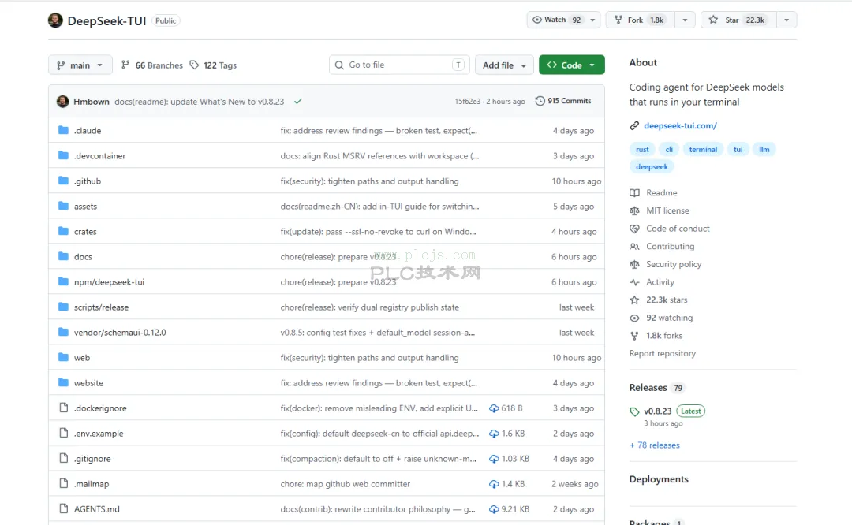852x525 pixels.
Task: Open the .mailmap file
Action: pos(92,484)
